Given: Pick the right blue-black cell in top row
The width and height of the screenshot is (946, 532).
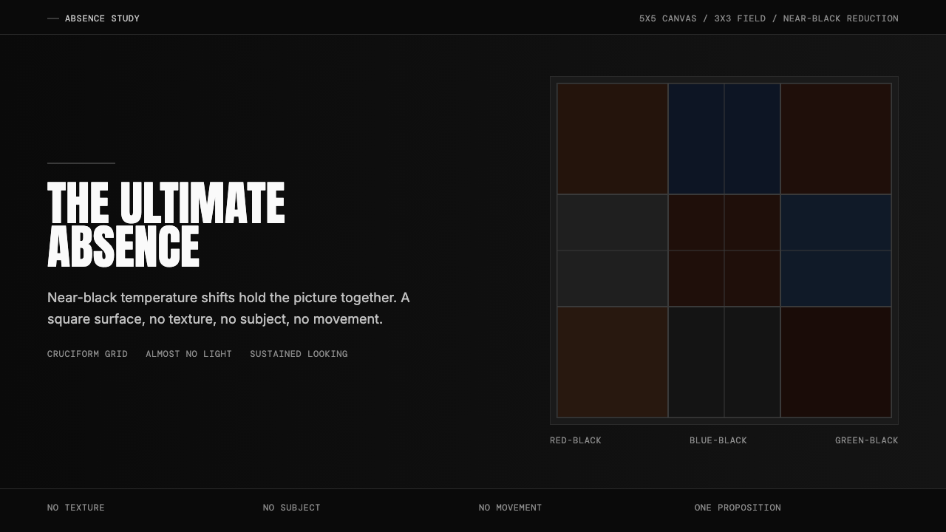Looking at the screenshot, I should tap(752, 139).
